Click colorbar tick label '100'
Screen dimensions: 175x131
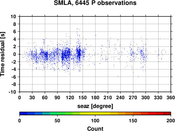[x=95, y=121]
